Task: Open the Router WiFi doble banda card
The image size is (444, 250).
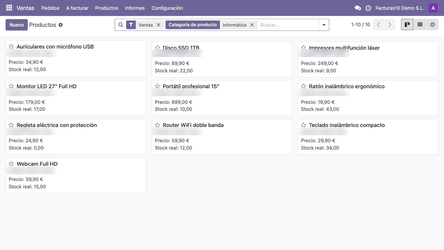Action: click(x=222, y=136)
